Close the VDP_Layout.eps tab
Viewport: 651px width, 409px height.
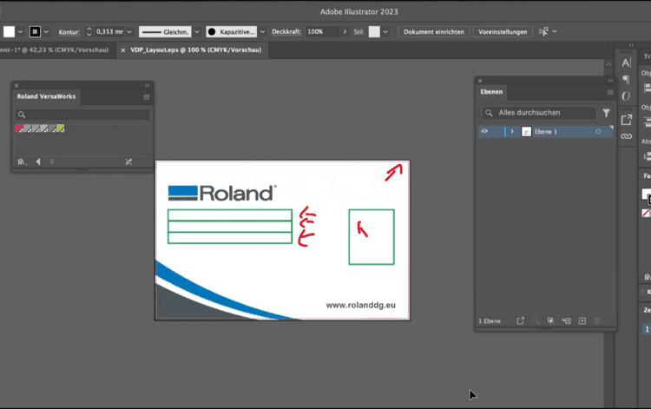123,50
